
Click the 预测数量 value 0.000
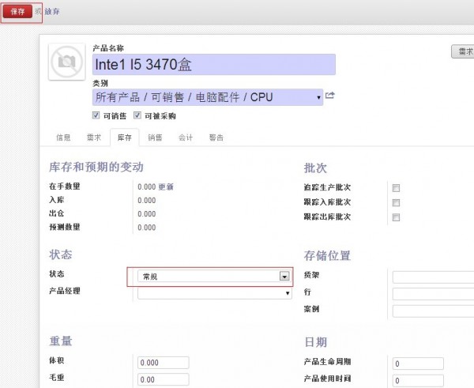coord(147,228)
